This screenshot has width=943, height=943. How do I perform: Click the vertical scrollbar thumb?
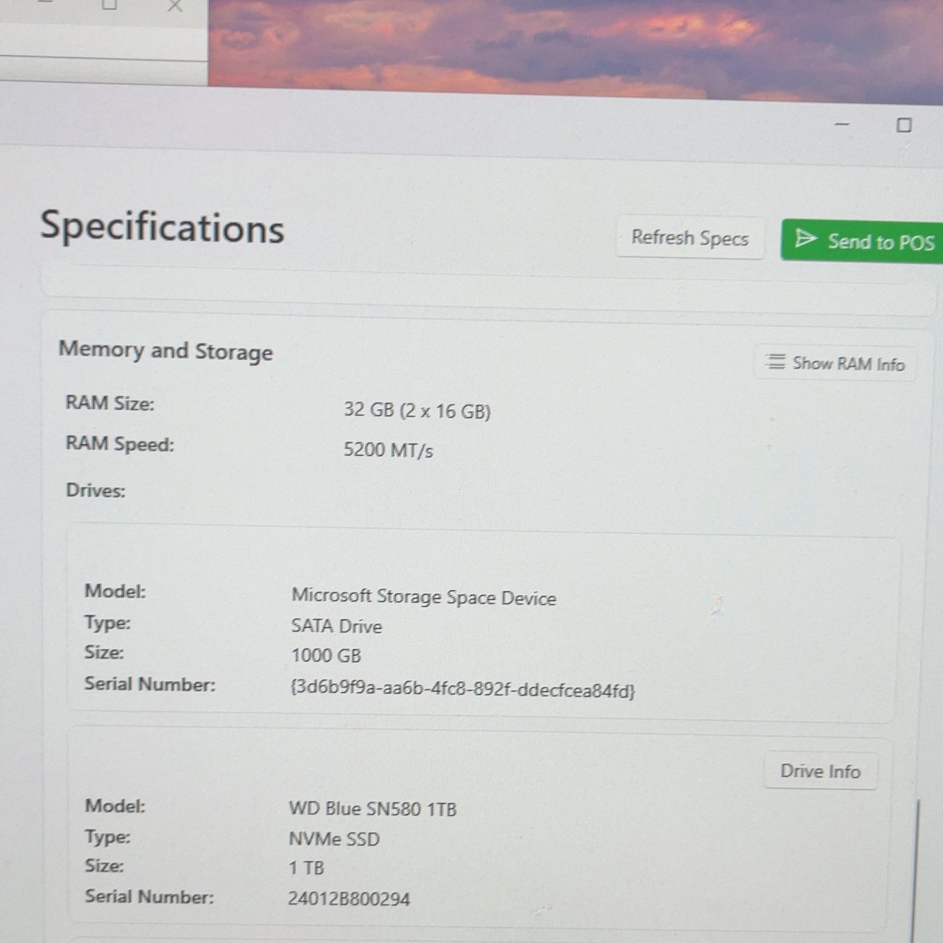coord(917,871)
